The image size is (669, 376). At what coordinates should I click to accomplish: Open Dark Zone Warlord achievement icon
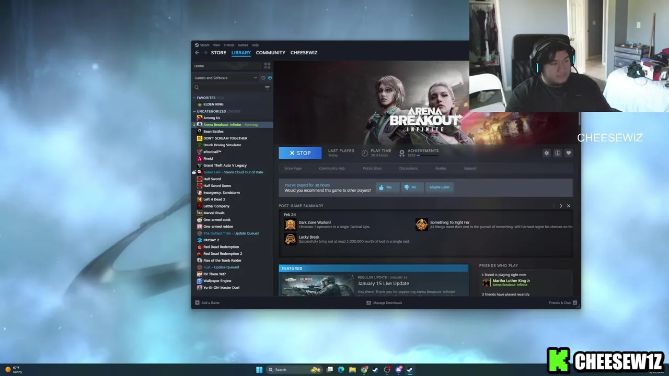[x=290, y=225]
